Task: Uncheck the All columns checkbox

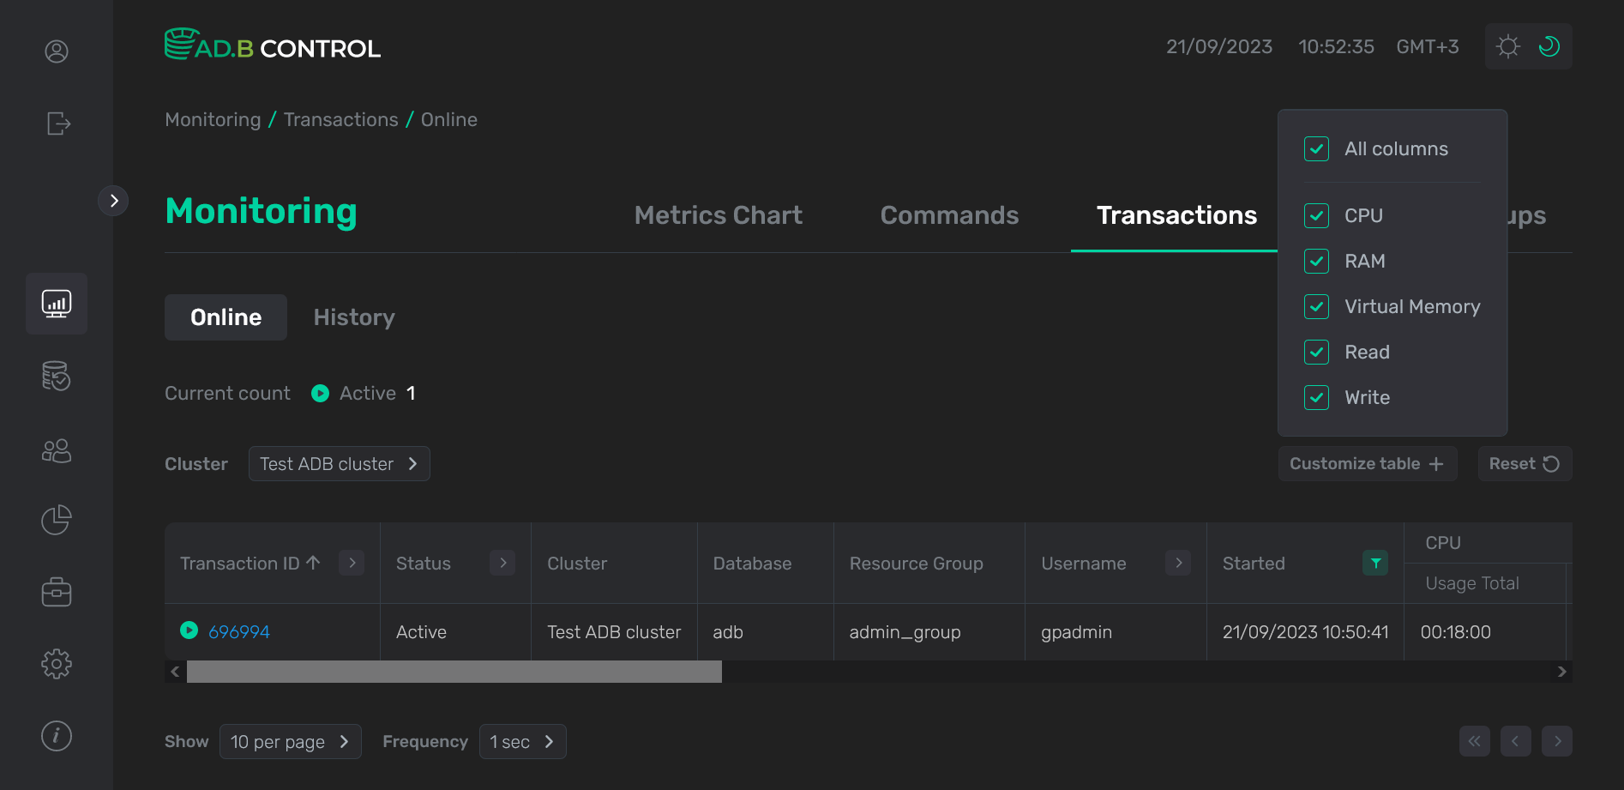Action: 1316,149
